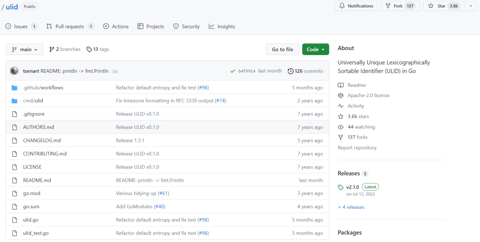This screenshot has height=242, width=480.
Task: Expand commit message ellipsis button
Action: pos(115,71)
